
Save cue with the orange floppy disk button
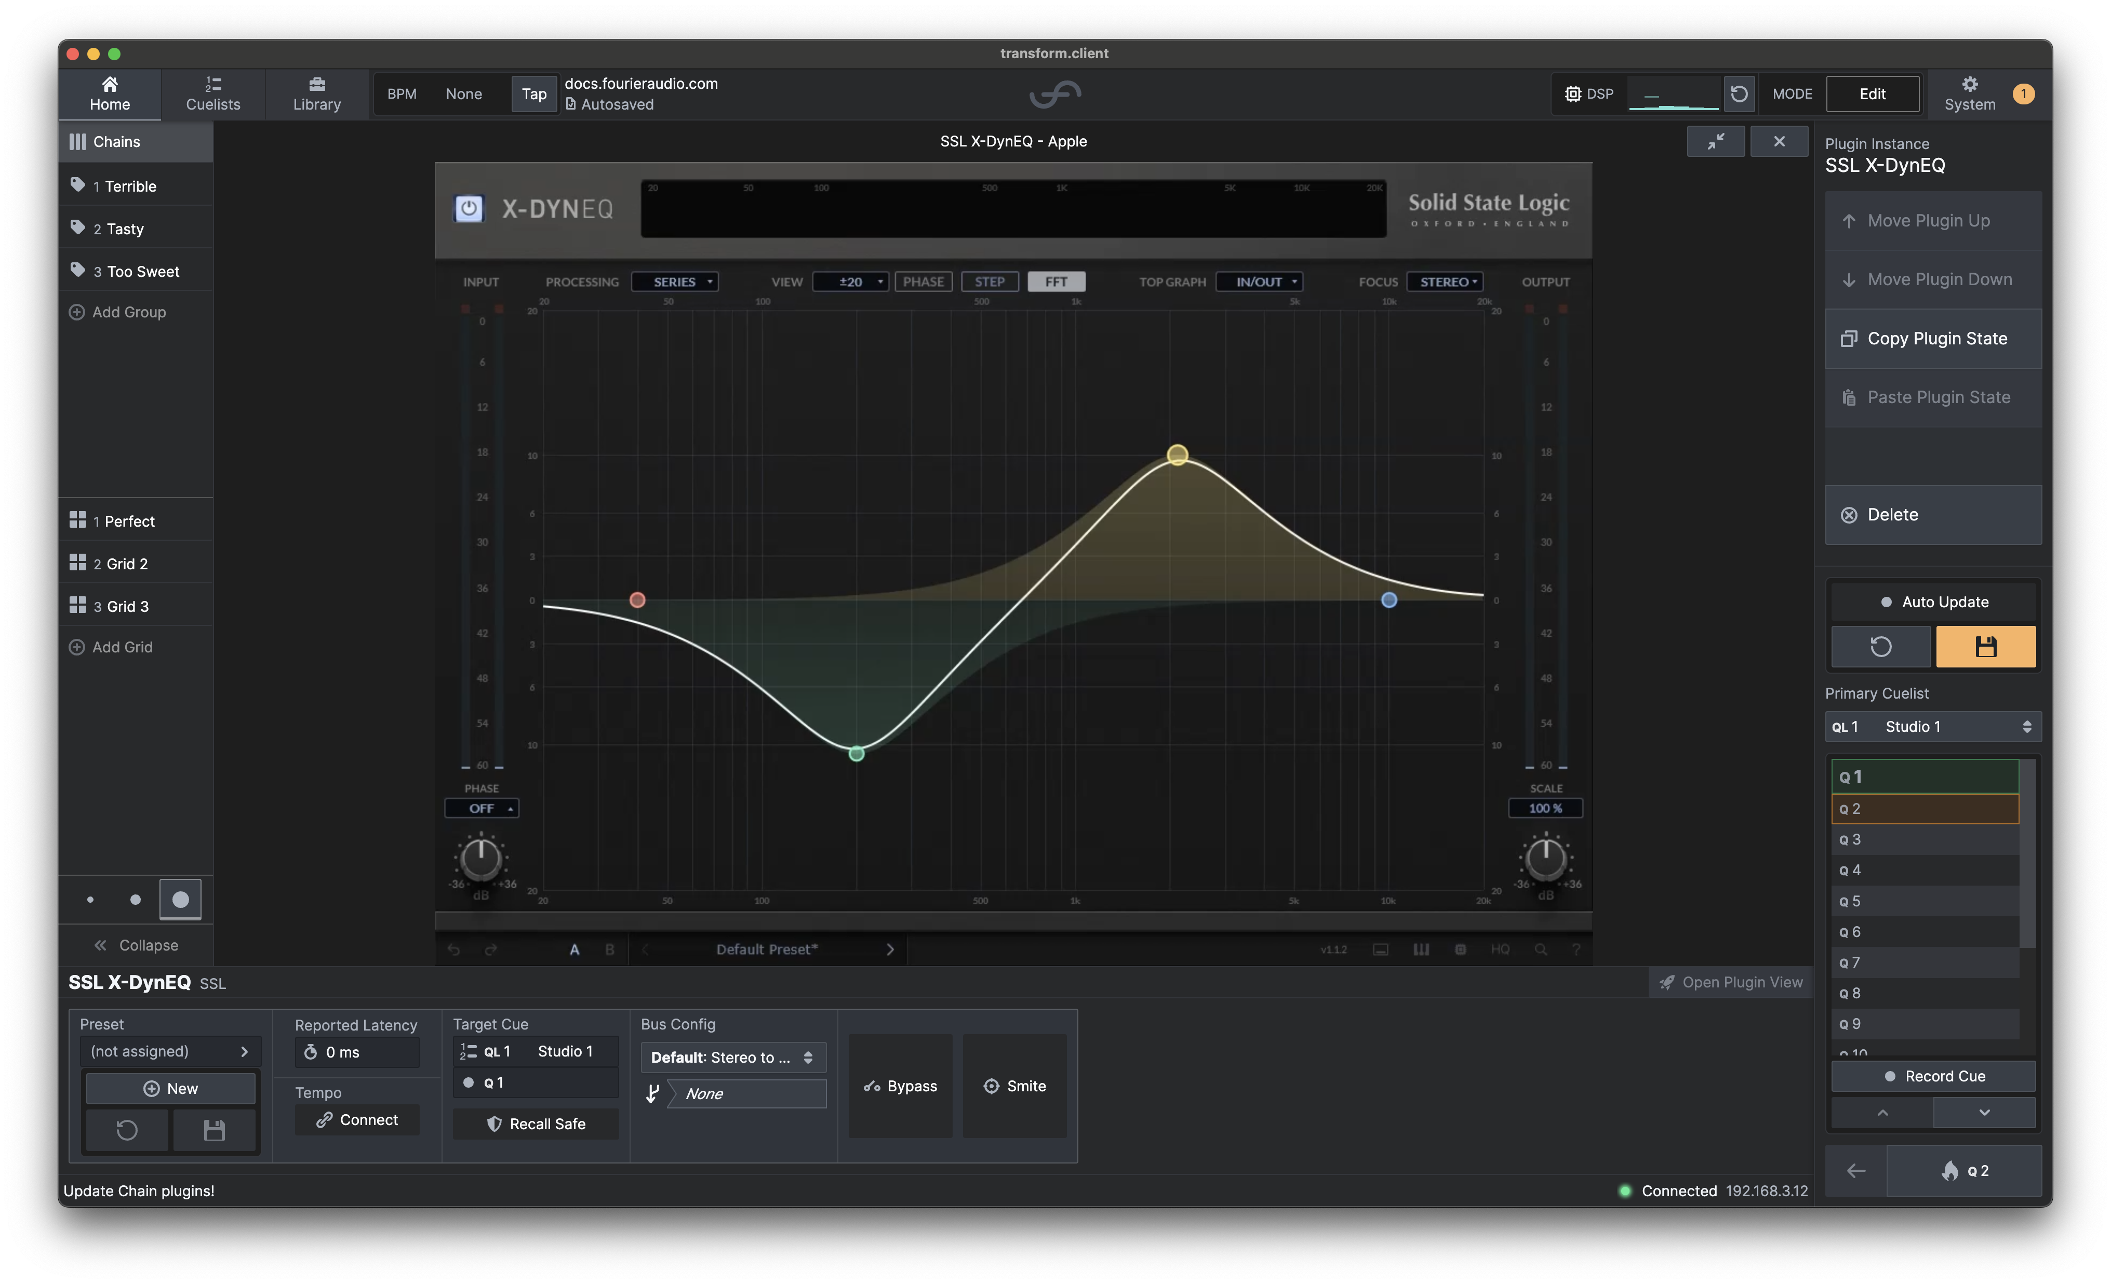[1985, 647]
